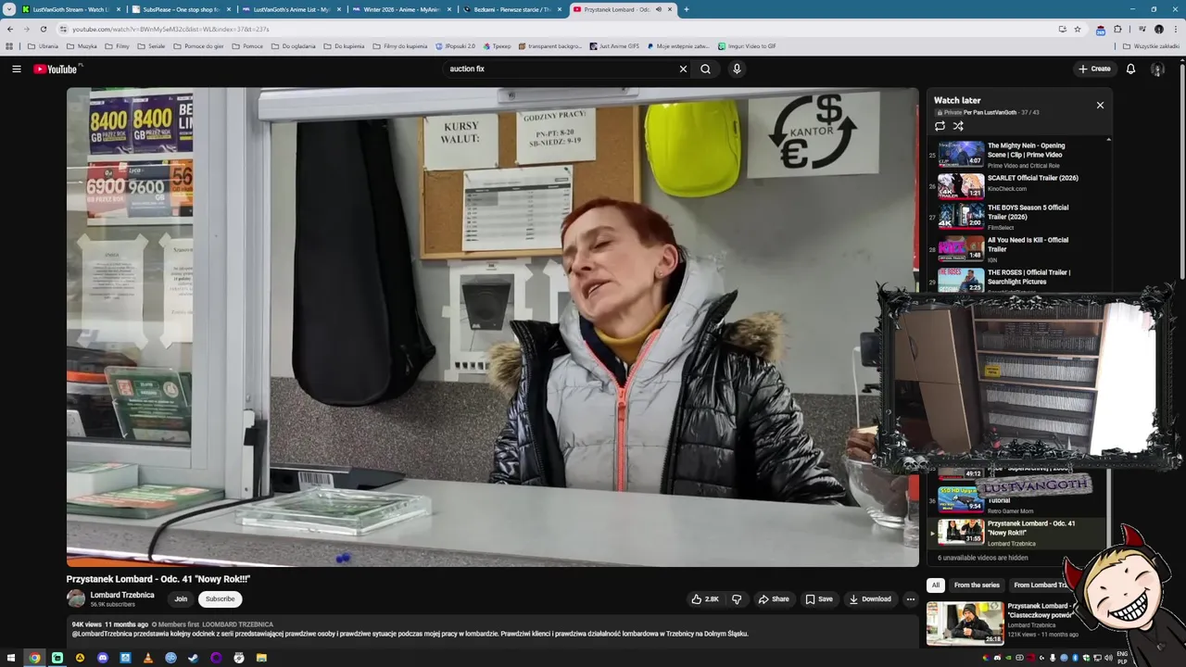Download the video with Download button

pos(870,598)
